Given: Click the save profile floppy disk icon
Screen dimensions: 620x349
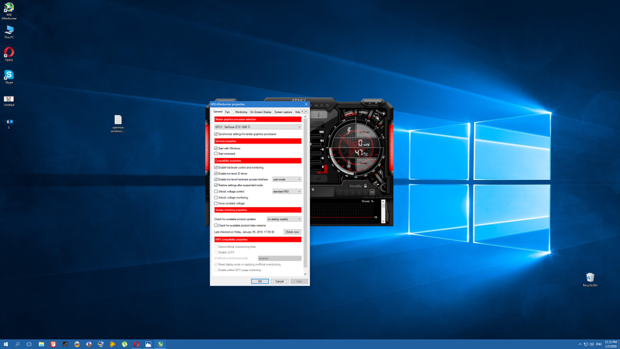Looking at the screenshot, I should coord(372,193).
